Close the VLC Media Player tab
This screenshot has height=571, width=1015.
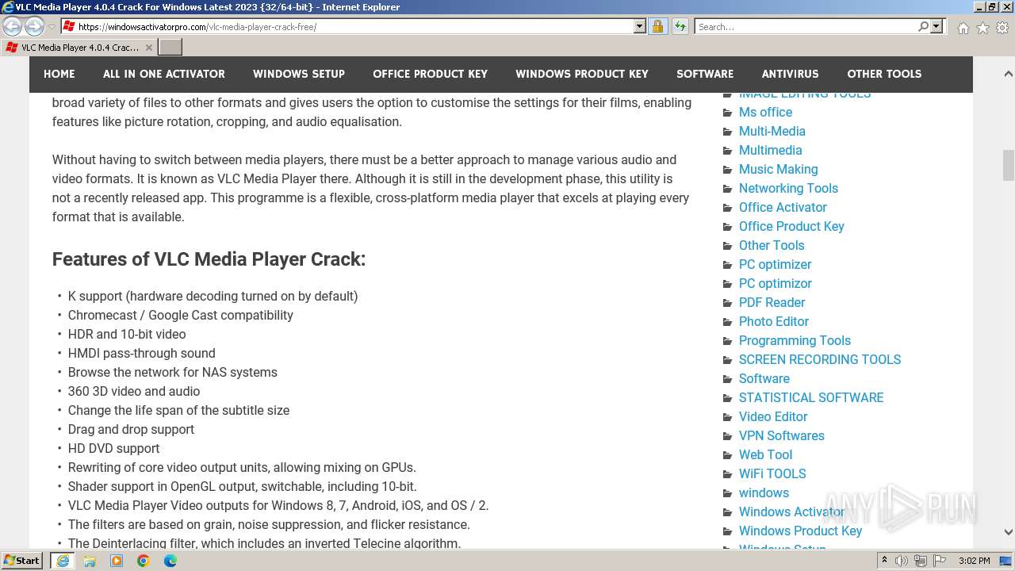[148, 48]
